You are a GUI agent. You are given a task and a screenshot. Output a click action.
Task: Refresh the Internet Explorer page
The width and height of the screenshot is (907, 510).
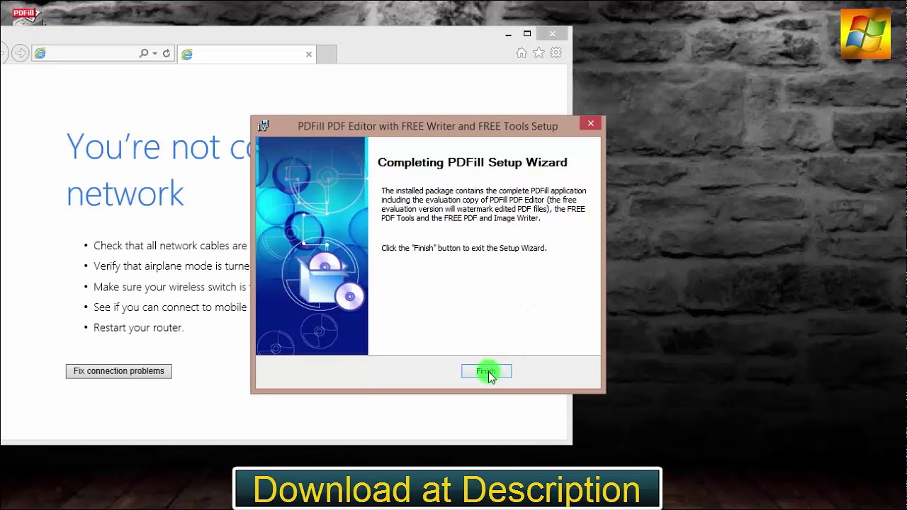click(x=167, y=53)
